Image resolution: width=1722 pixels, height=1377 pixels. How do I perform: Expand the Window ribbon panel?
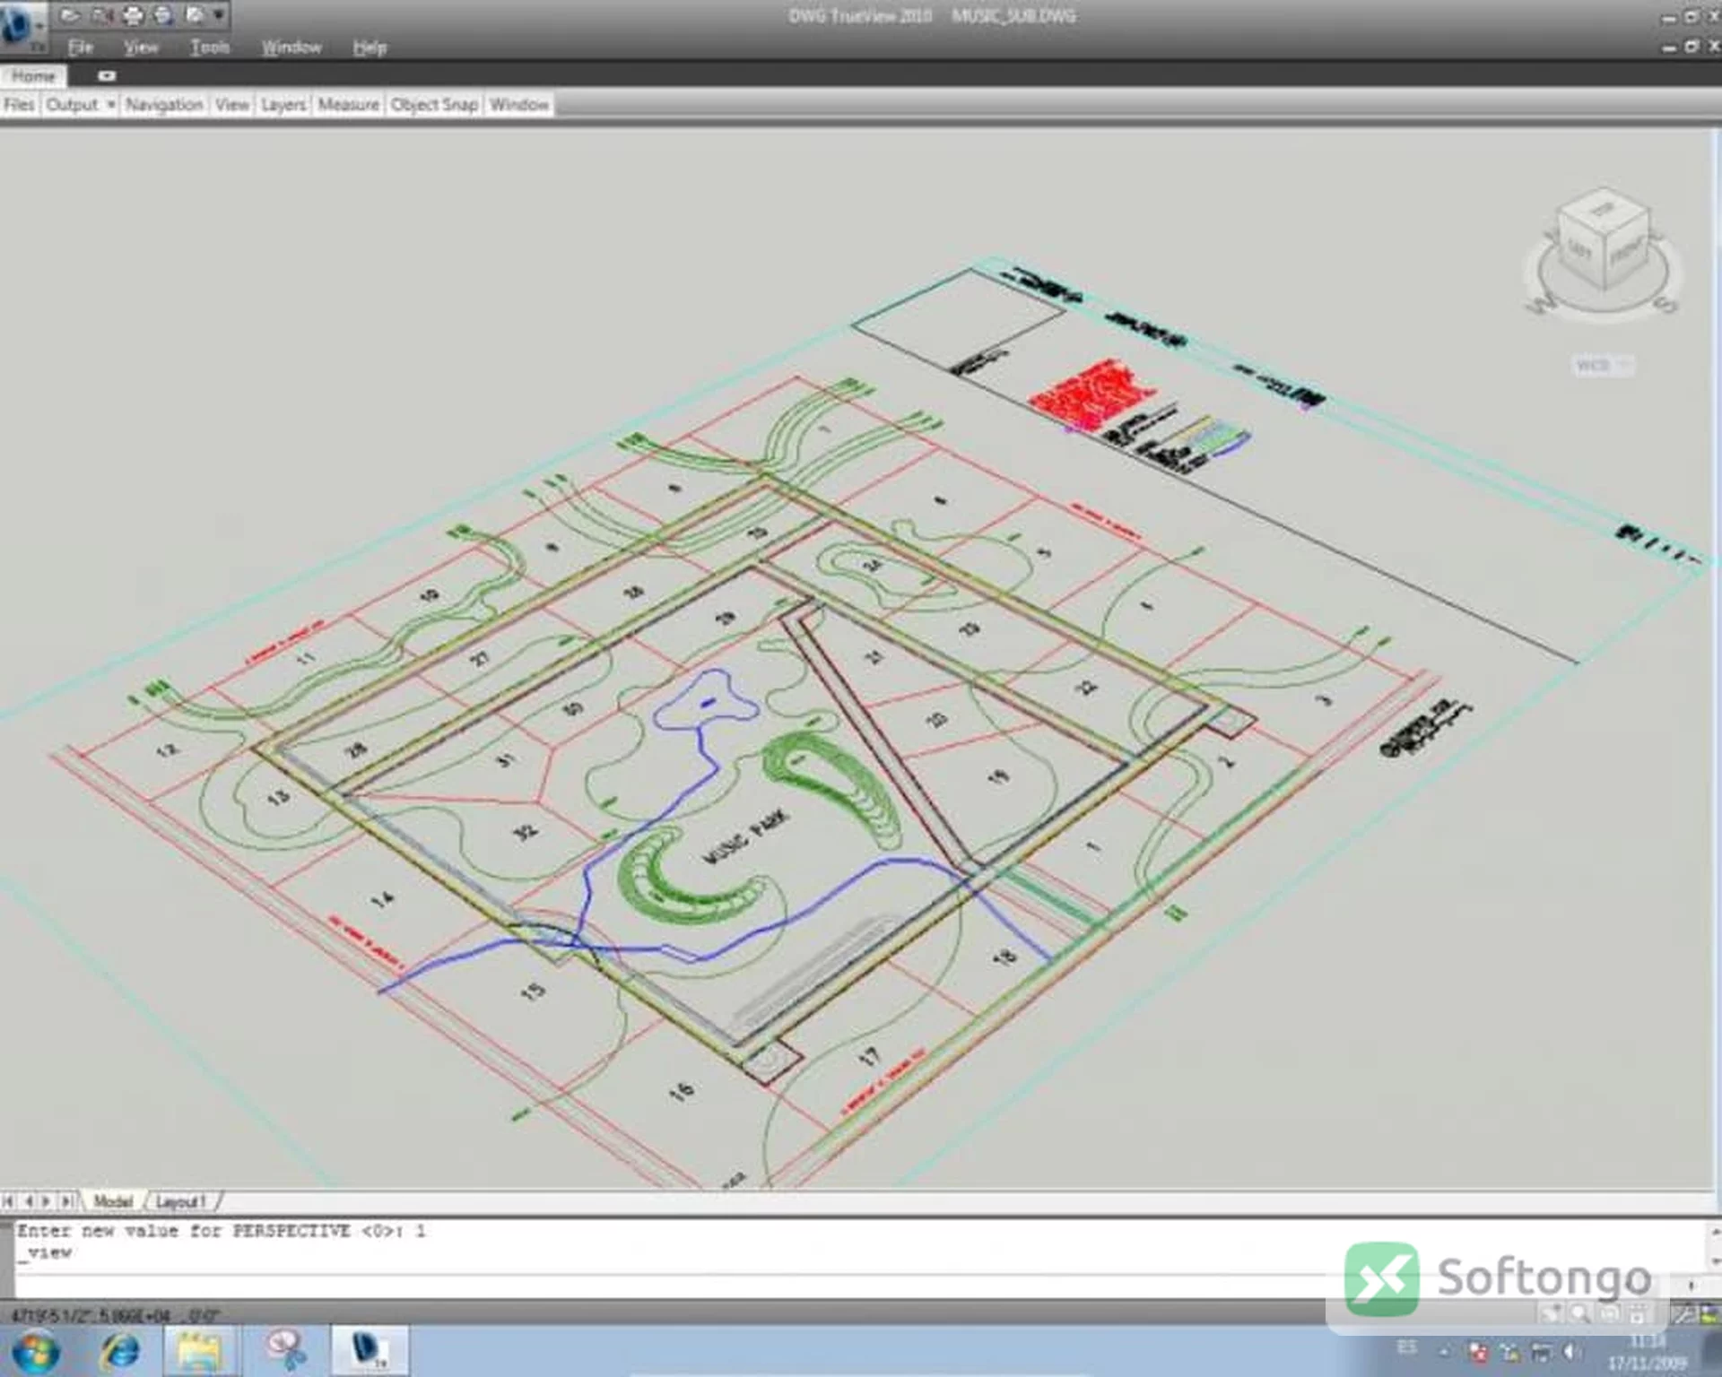(518, 105)
